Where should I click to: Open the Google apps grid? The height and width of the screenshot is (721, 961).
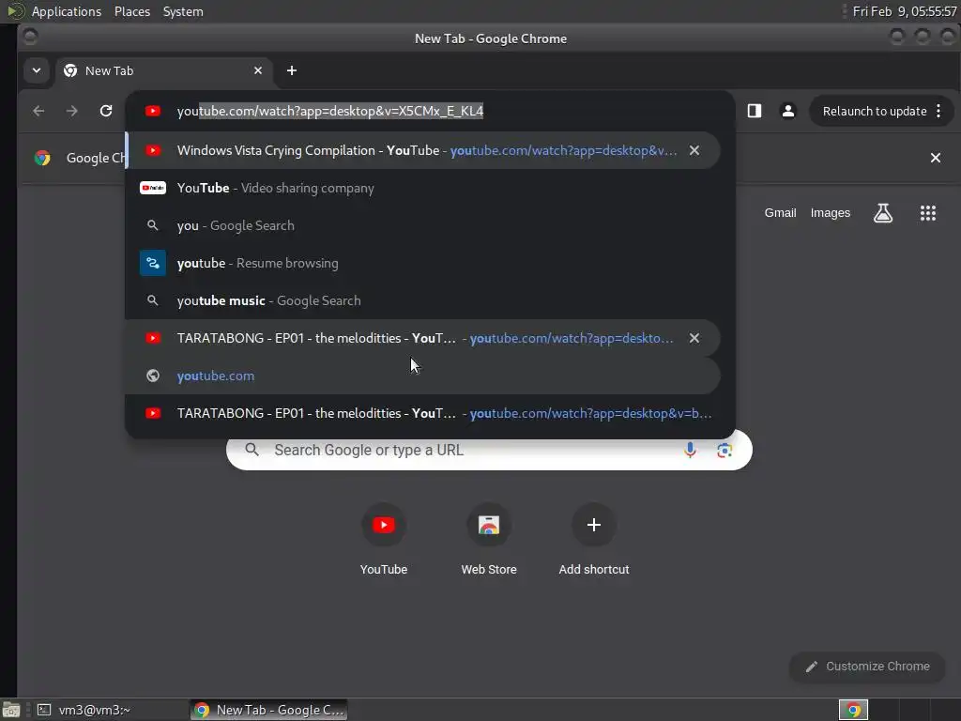928,213
